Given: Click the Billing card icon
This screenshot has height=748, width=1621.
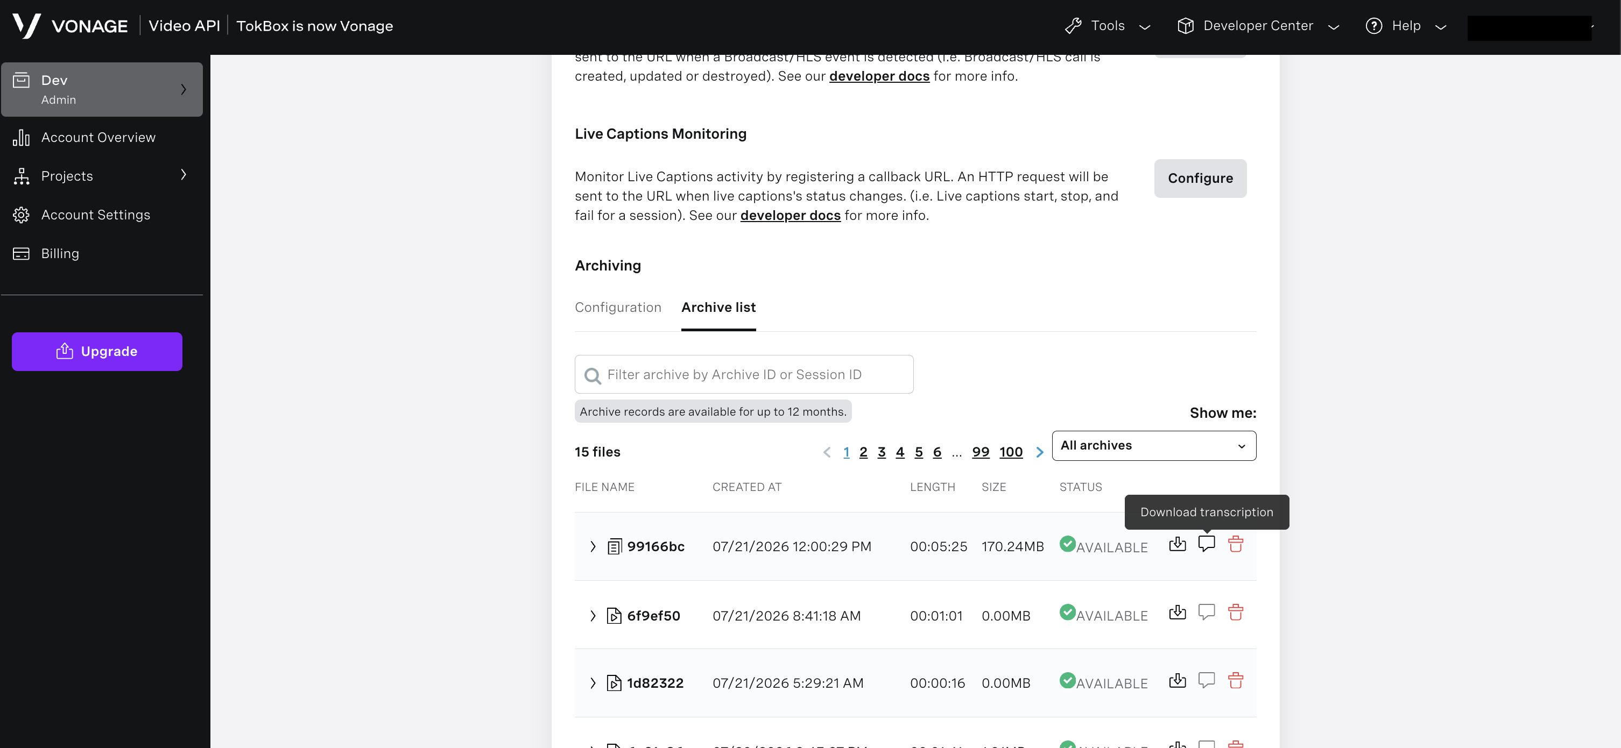Looking at the screenshot, I should (x=22, y=253).
